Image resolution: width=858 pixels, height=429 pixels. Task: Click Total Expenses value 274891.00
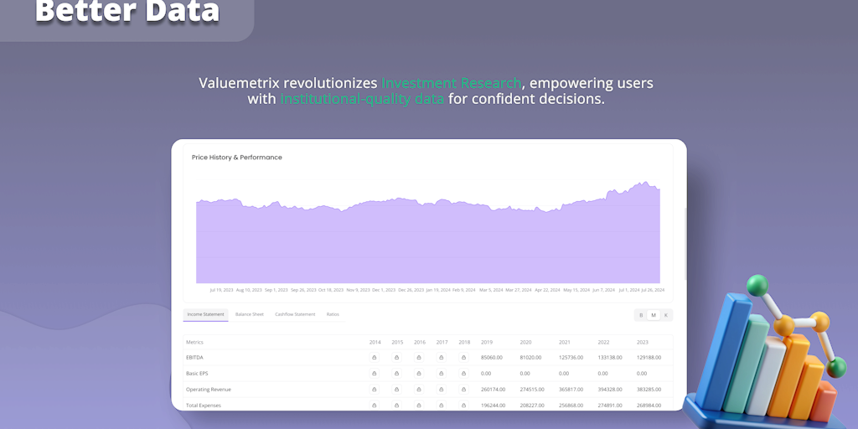(610, 406)
